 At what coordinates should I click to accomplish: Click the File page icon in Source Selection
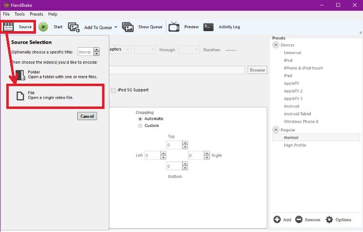tap(20, 96)
